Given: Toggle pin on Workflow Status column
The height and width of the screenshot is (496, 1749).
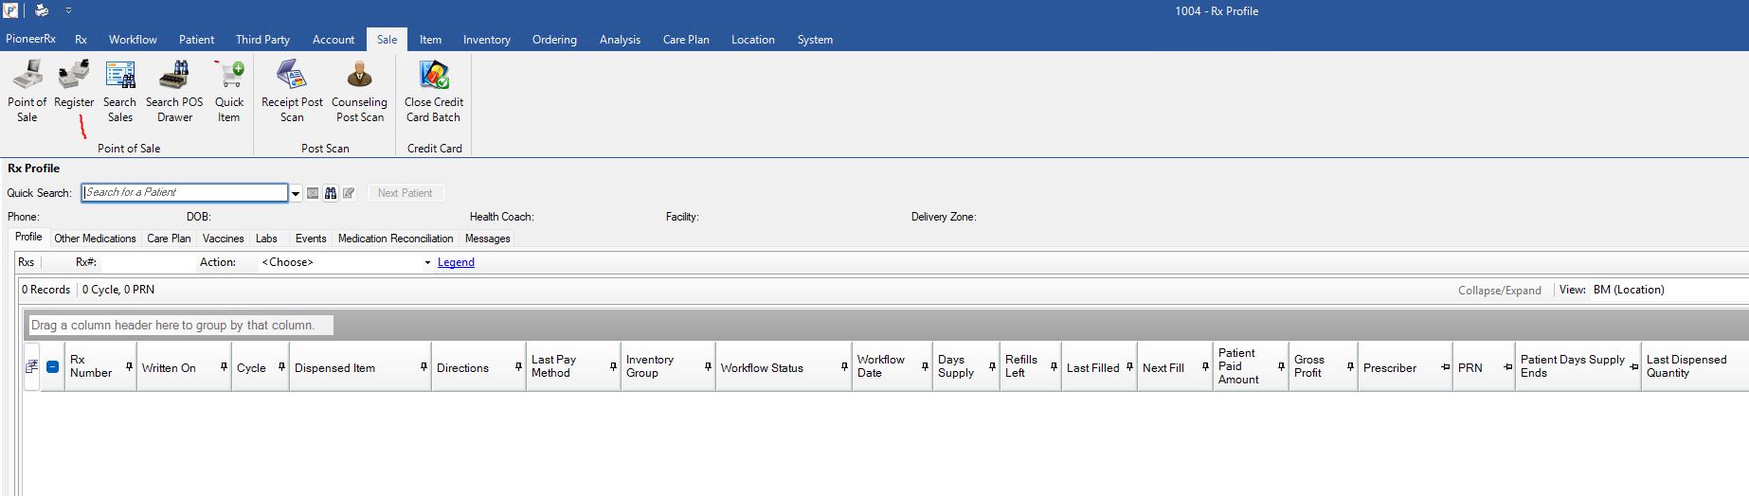Looking at the screenshot, I should (844, 366).
